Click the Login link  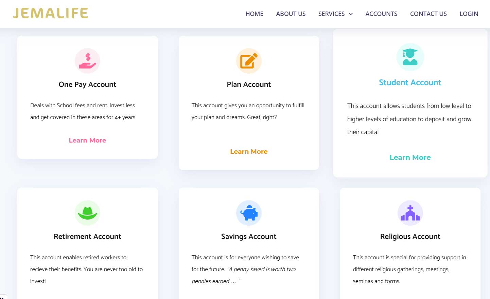pos(469,14)
